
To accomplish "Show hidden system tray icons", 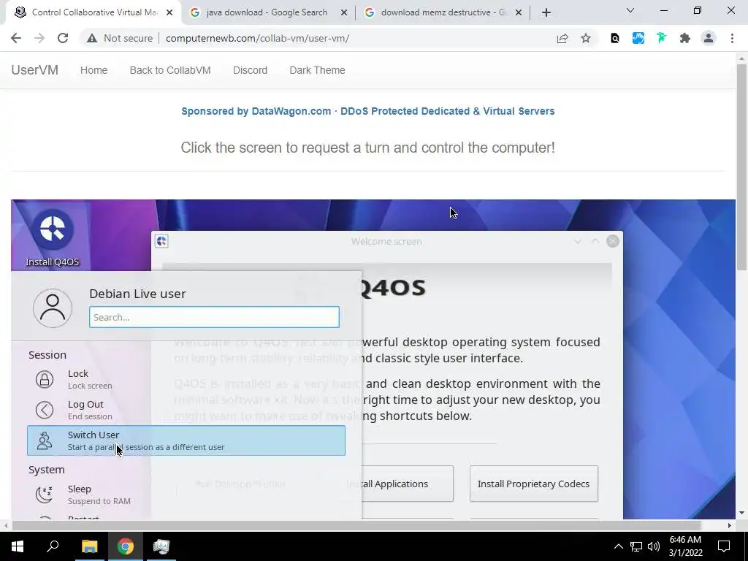I will 618,546.
